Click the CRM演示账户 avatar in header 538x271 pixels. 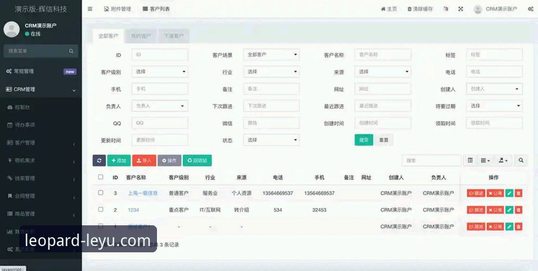(478, 9)
